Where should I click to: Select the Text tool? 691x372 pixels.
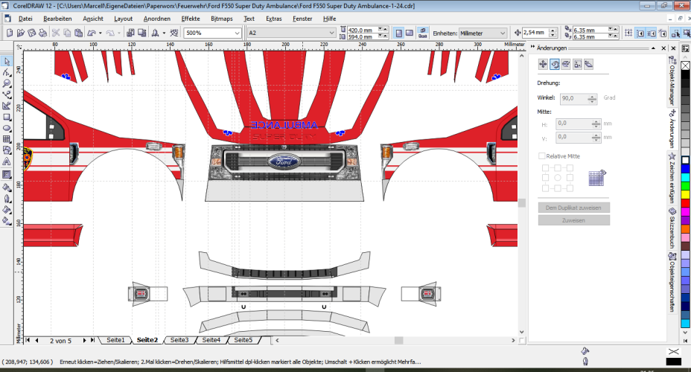pos(7,161)
